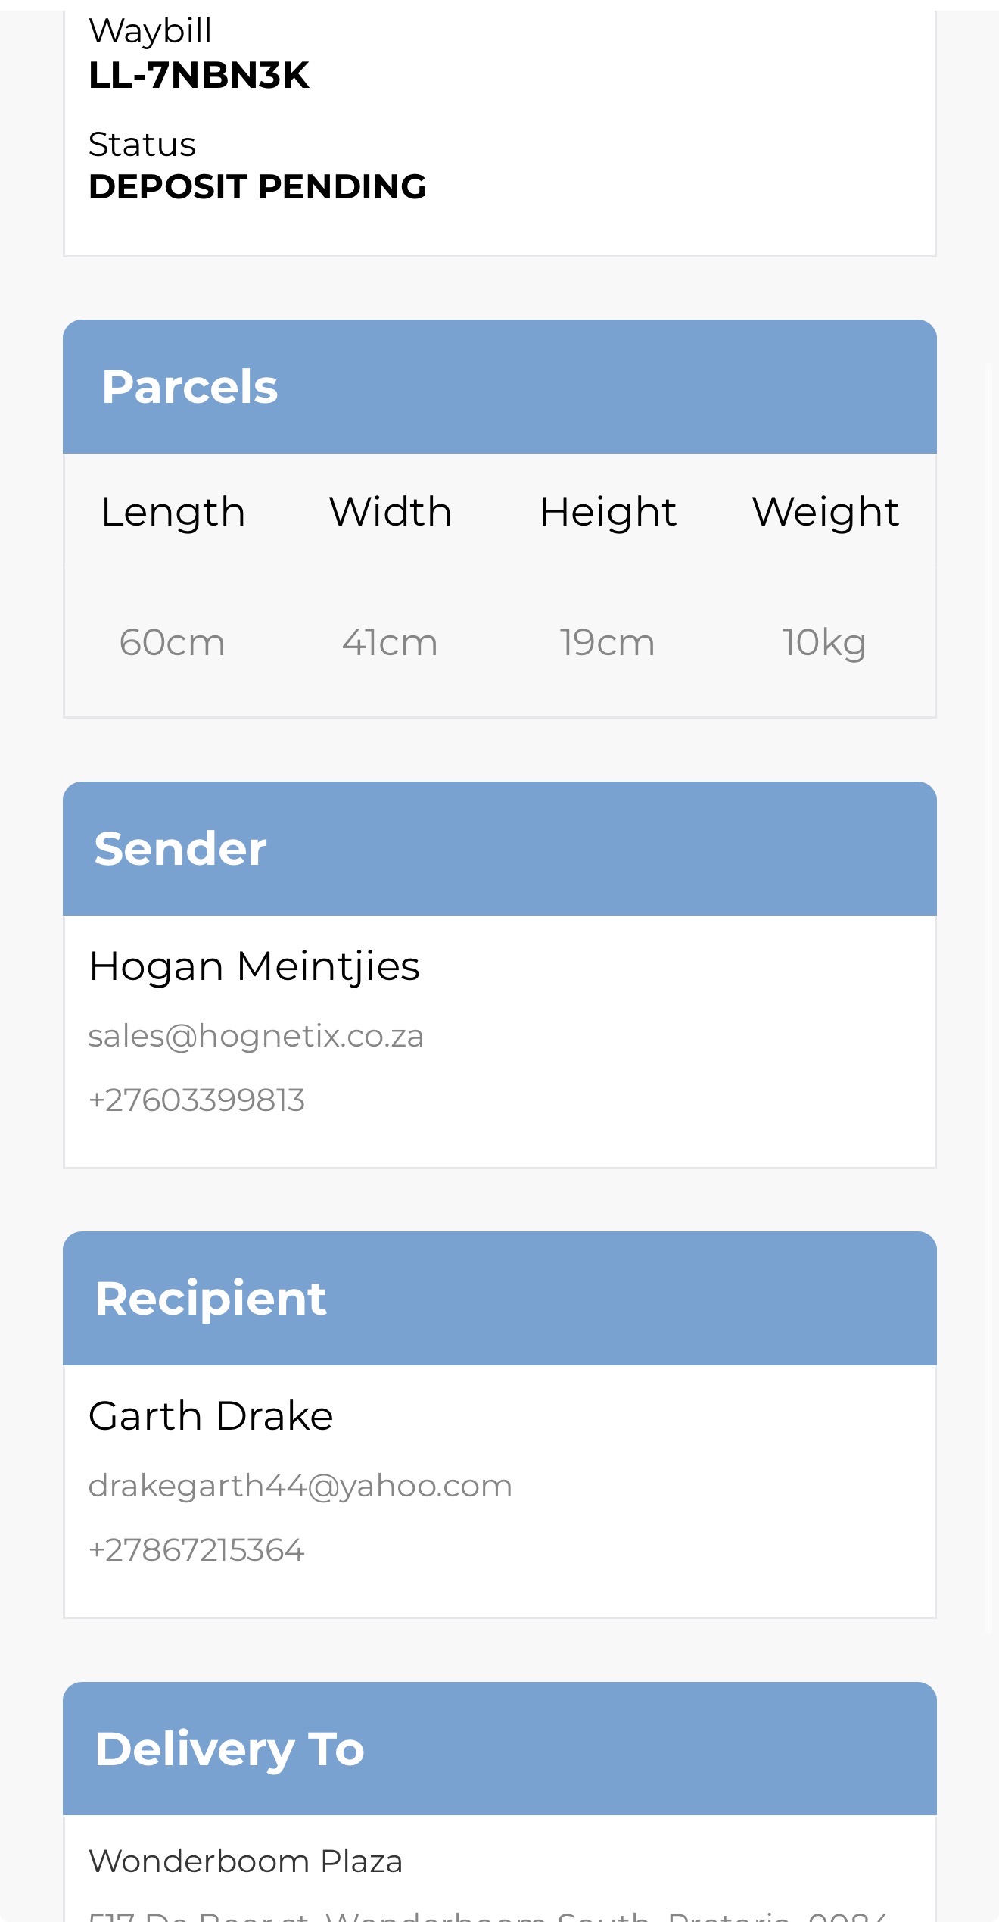Select sender name Hogan Meintjies
This screenshot has height=1922, width=999.
coord(254,967)
